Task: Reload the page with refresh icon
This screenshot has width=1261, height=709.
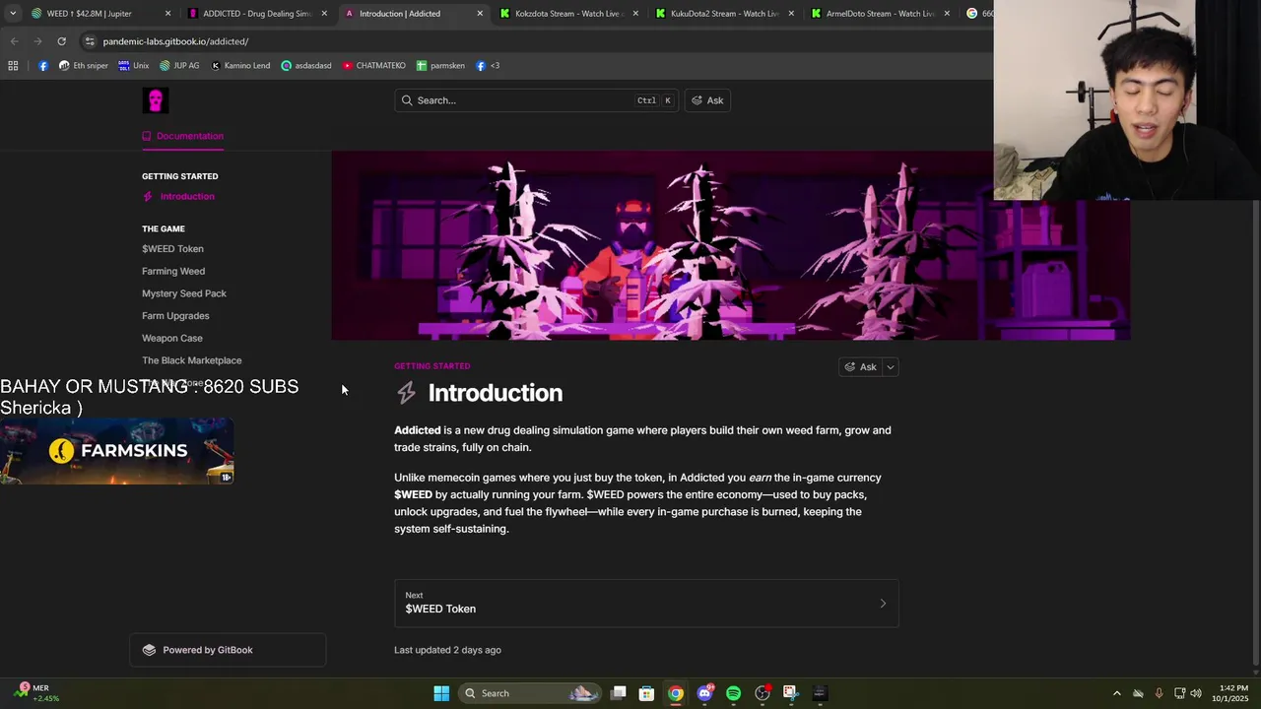Action: pos(61,41)
